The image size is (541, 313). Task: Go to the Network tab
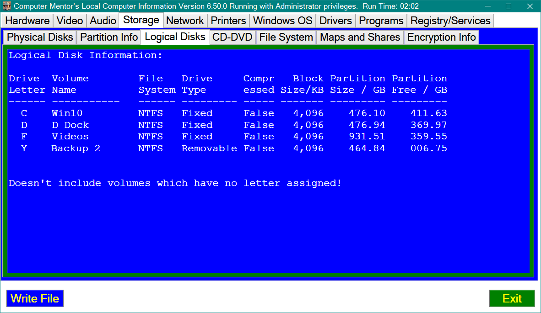185,21
